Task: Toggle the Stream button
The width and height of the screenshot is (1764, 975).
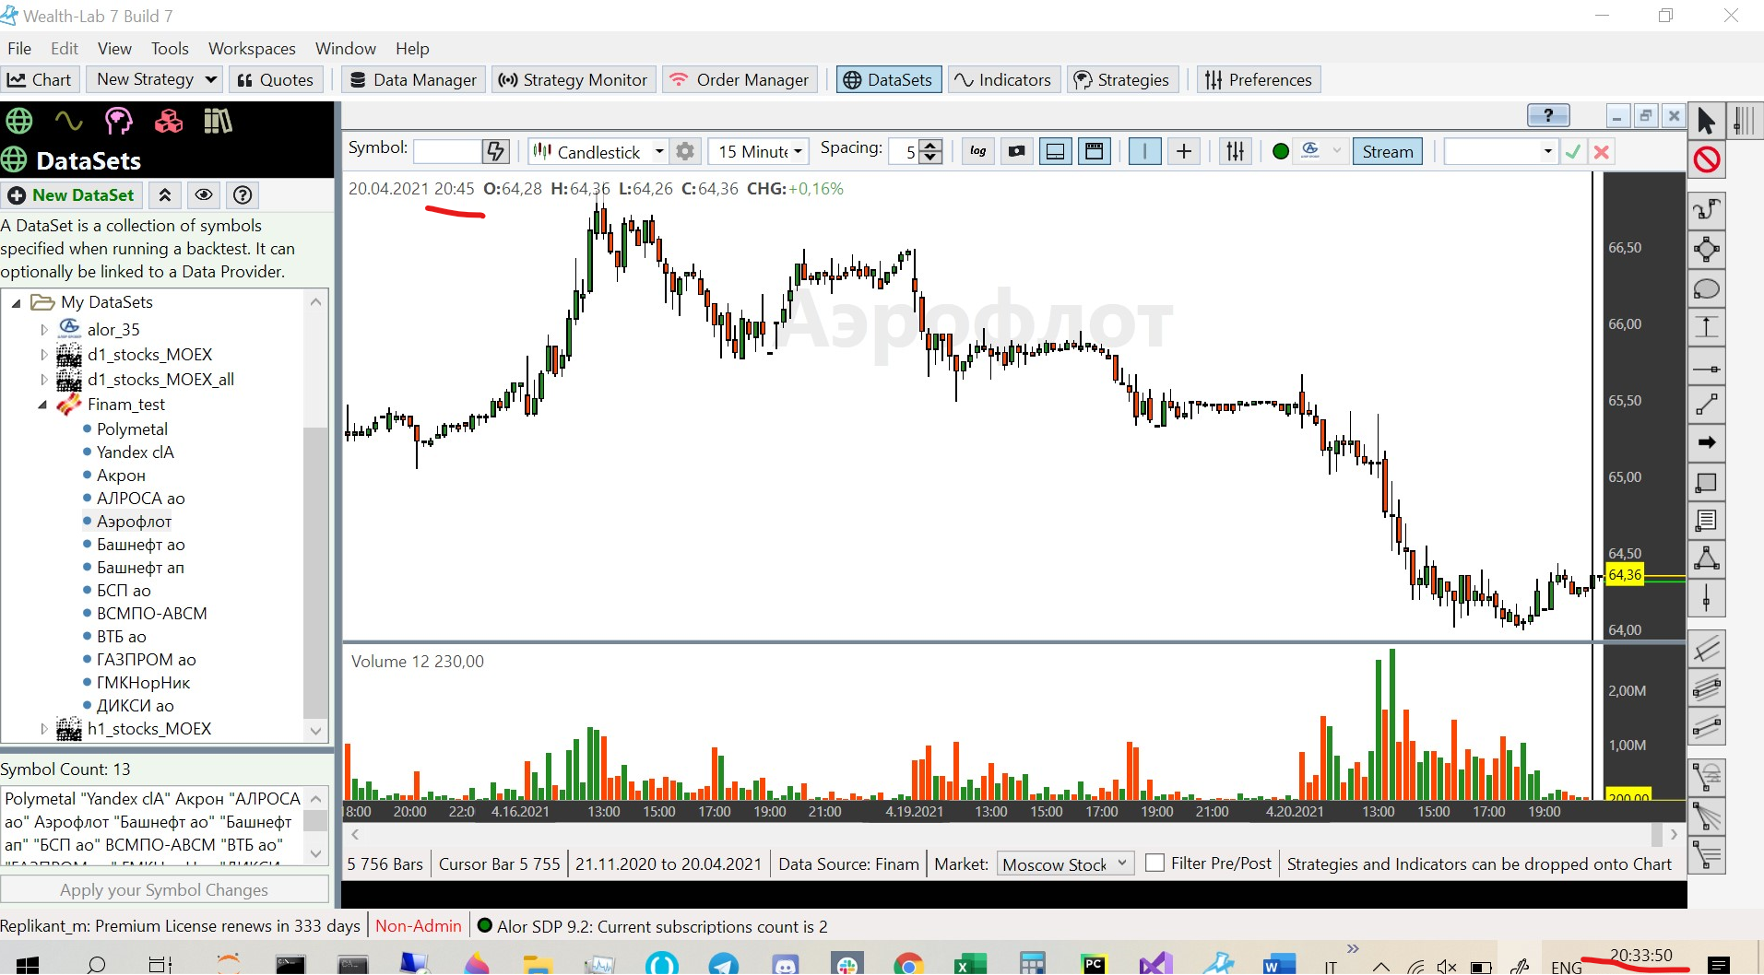Action: (x=1386, y=150)
